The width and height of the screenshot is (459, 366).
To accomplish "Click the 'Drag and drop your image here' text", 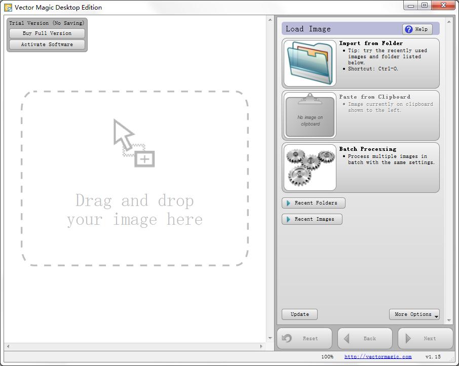I will click(135, 210).
